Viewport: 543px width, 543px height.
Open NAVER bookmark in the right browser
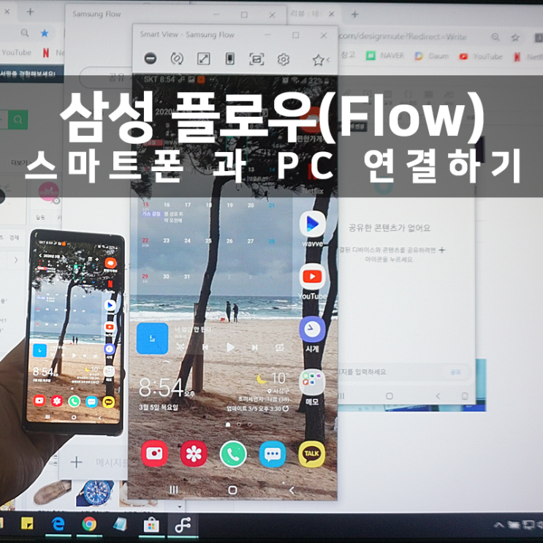pyautogui.click(x=385, y=56)
